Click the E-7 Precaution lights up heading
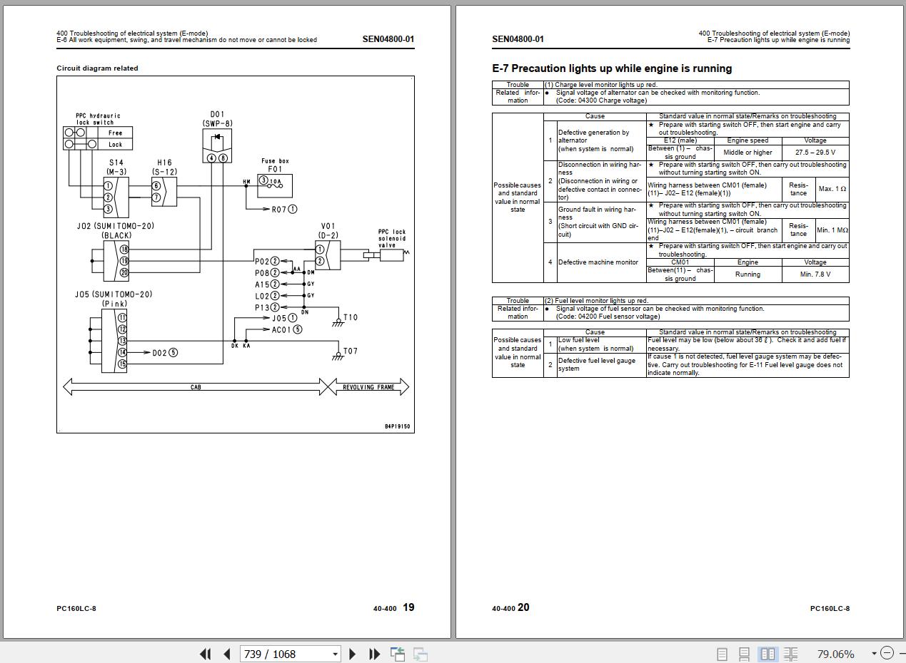Image resolution: width=906 pixels, height=663 pixels. pyautogui.click(x=612, y=68)
